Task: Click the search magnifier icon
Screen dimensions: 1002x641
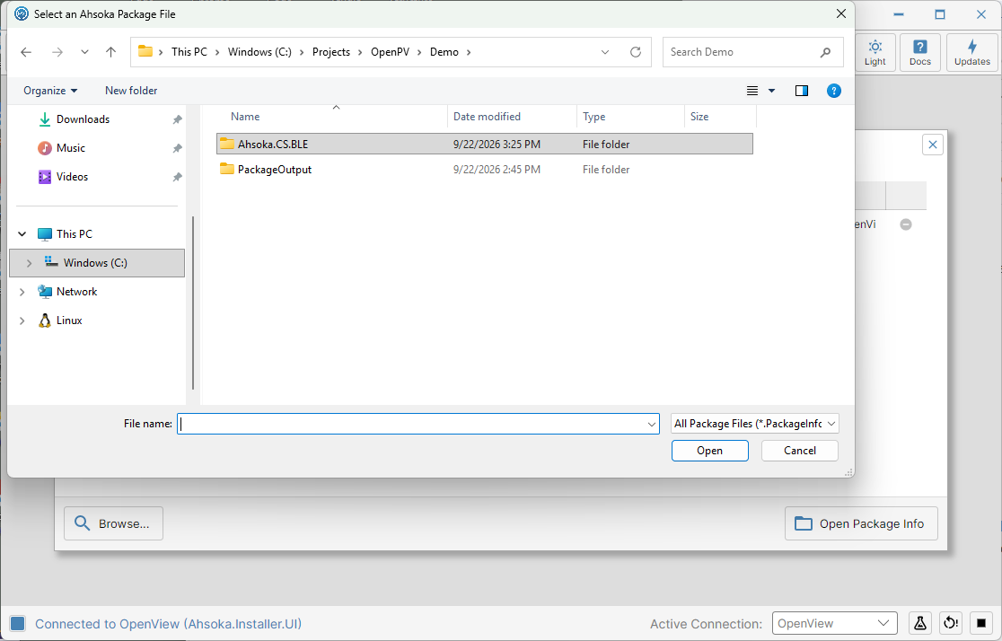Action: 826,52
